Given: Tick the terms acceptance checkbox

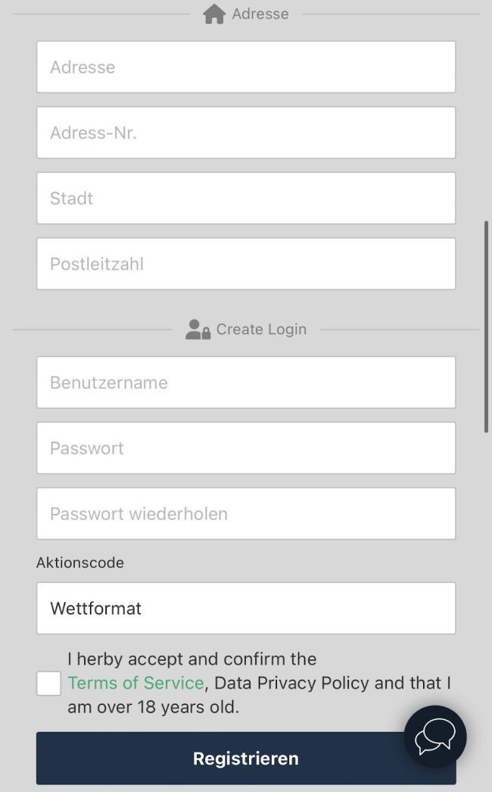Looking at the screenshot, I should click(49, 683).
